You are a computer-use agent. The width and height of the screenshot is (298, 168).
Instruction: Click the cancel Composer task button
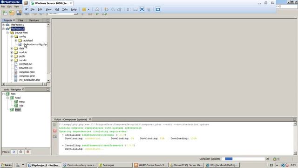coord(267,159)
